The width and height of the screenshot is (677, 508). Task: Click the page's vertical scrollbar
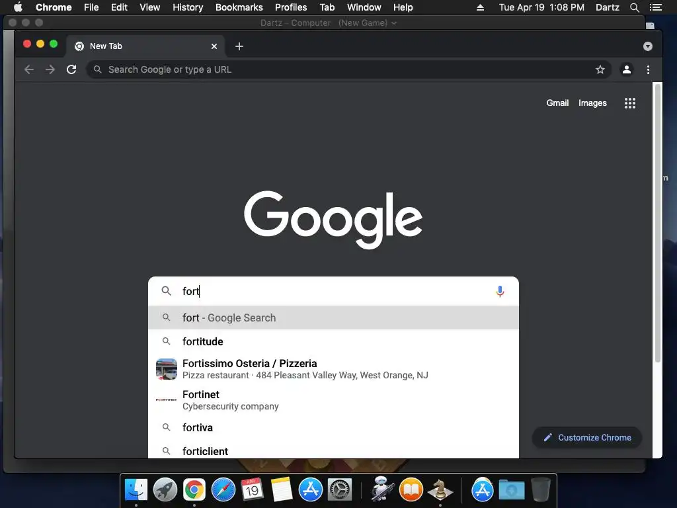(x=658, y=222)
